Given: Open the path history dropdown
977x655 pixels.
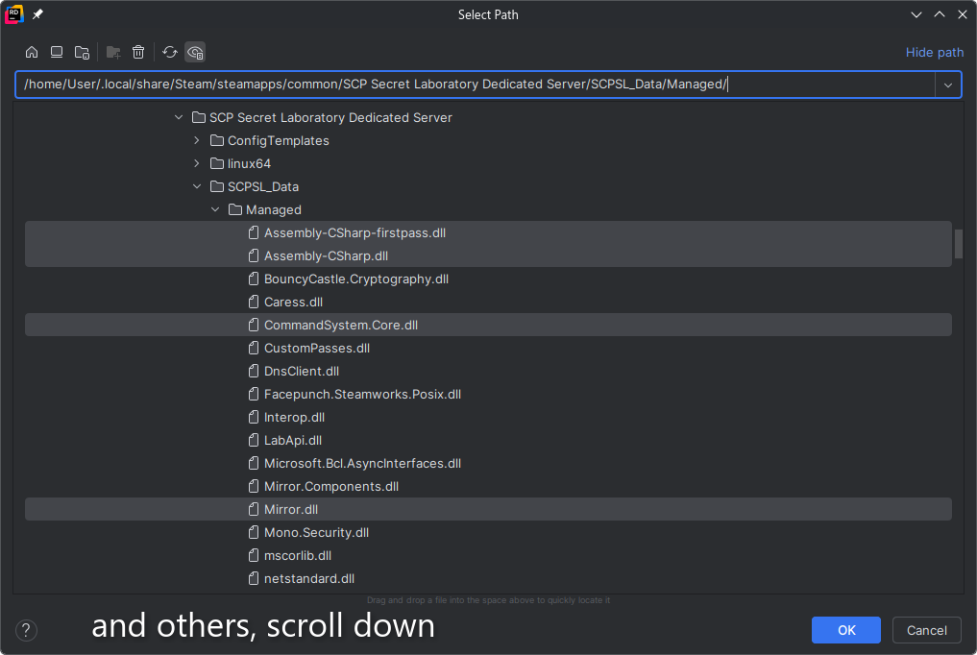Looking at the screenshot, I should tap(948, 85).
